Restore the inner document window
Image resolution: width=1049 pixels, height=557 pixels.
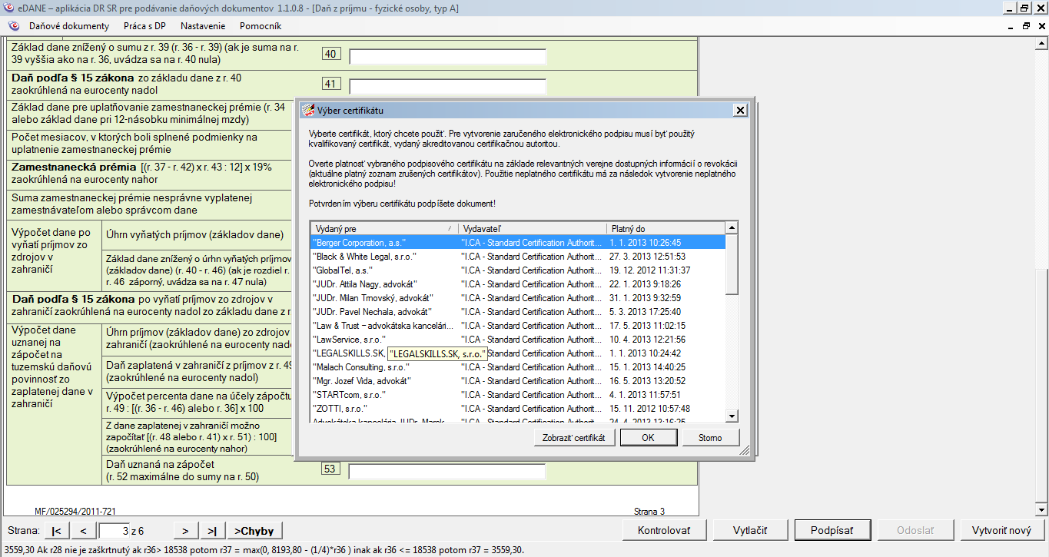(x=1026, y=26)
